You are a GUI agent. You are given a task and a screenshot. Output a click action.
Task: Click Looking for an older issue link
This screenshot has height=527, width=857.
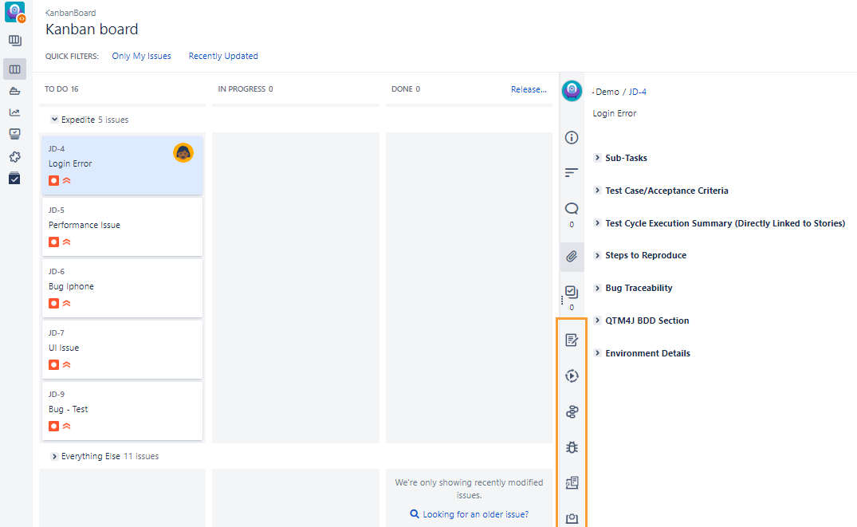[x=475, y=514]
